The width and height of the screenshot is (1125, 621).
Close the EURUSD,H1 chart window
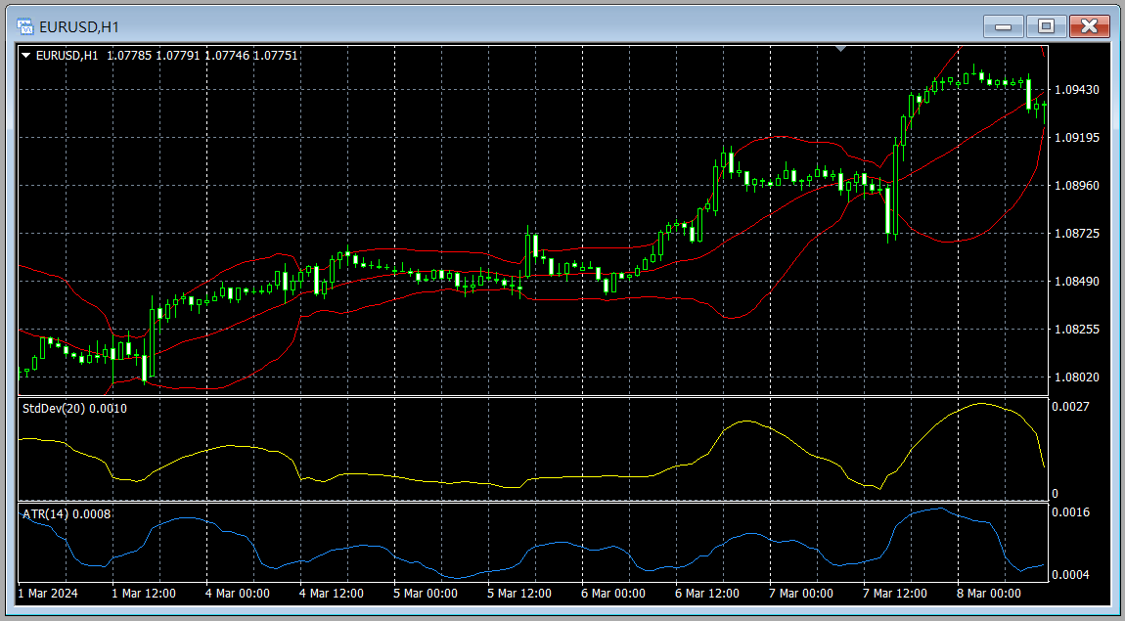(1089, 27)
